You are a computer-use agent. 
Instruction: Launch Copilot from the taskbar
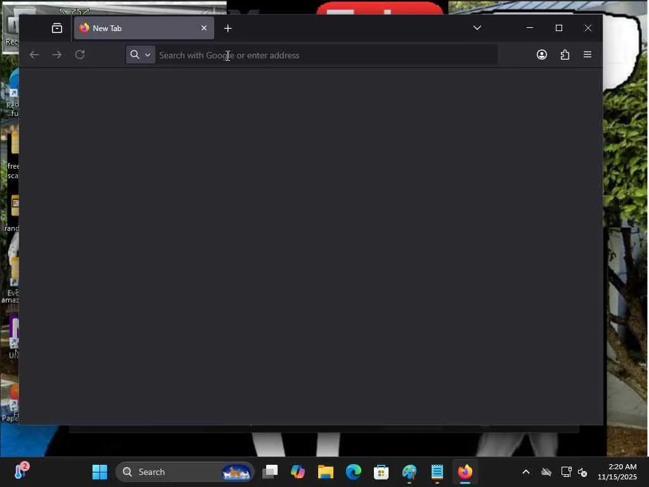pyautogui.click(x=298, y=472)
